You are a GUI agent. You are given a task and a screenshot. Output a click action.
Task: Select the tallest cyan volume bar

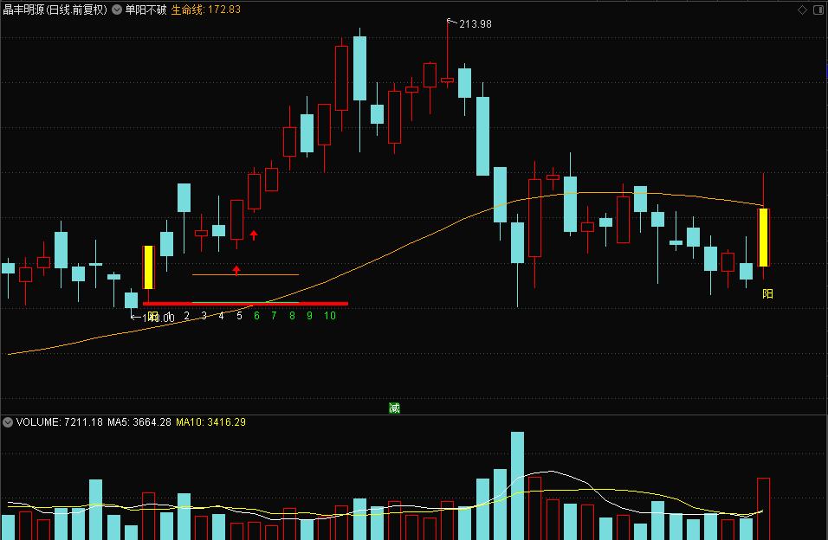(x=518, y=485)
